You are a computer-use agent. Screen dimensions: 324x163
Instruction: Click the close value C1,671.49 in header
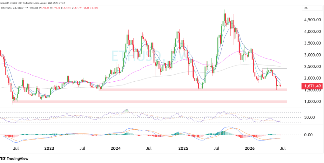coord(77,8)
